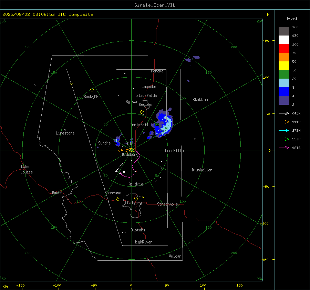Click the radar site marker at Didsbury center
The width and height of the screenshot is (310, 290).
[x=132, y=150]
